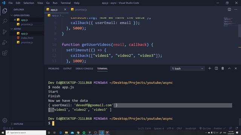Open Source Control view in activity bar

tap(5, 31)
